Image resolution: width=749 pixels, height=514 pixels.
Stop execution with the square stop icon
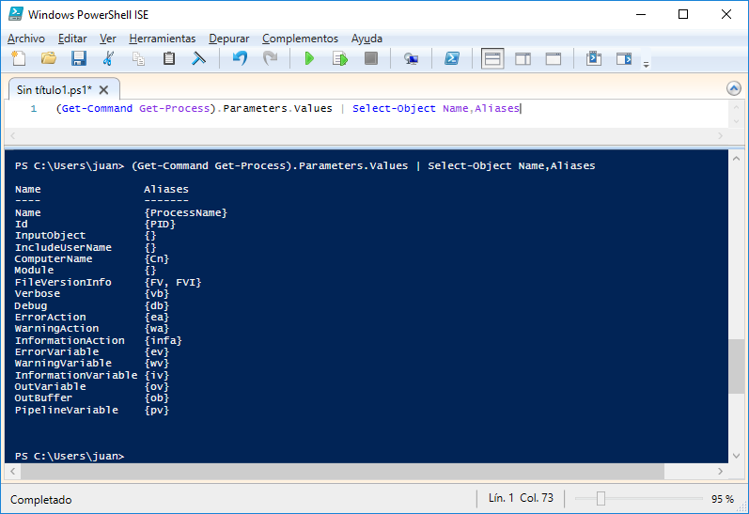tap(370, 58)
